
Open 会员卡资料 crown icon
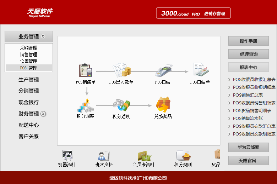tap(144, 156)
